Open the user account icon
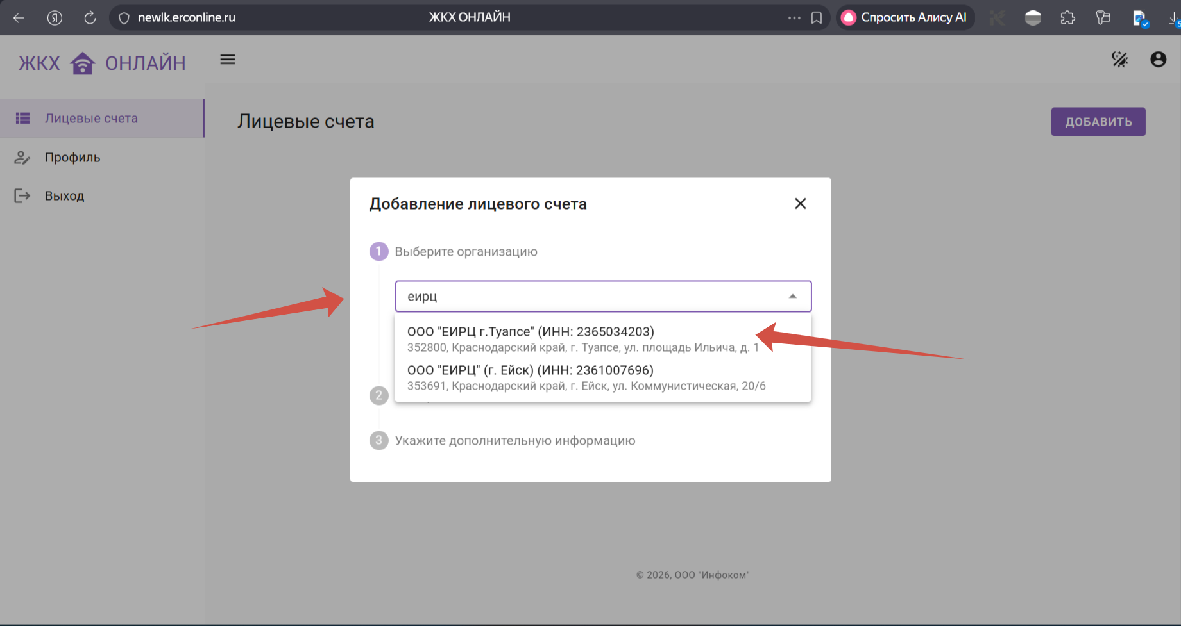1181x626 pixels. (1158, 60)
